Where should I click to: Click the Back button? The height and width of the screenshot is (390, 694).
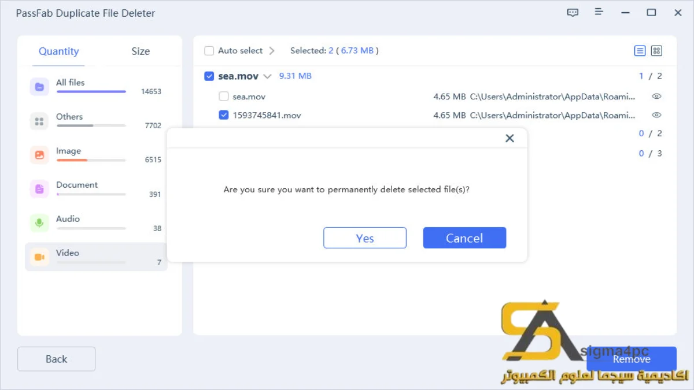[x=56, y=359]
